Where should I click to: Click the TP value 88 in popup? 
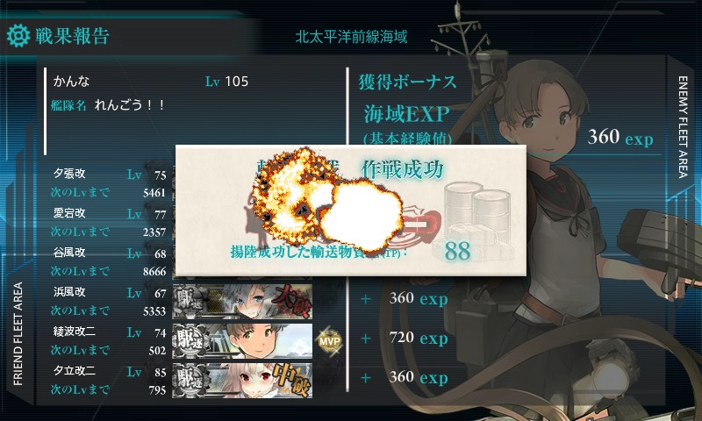click(457, 251)
